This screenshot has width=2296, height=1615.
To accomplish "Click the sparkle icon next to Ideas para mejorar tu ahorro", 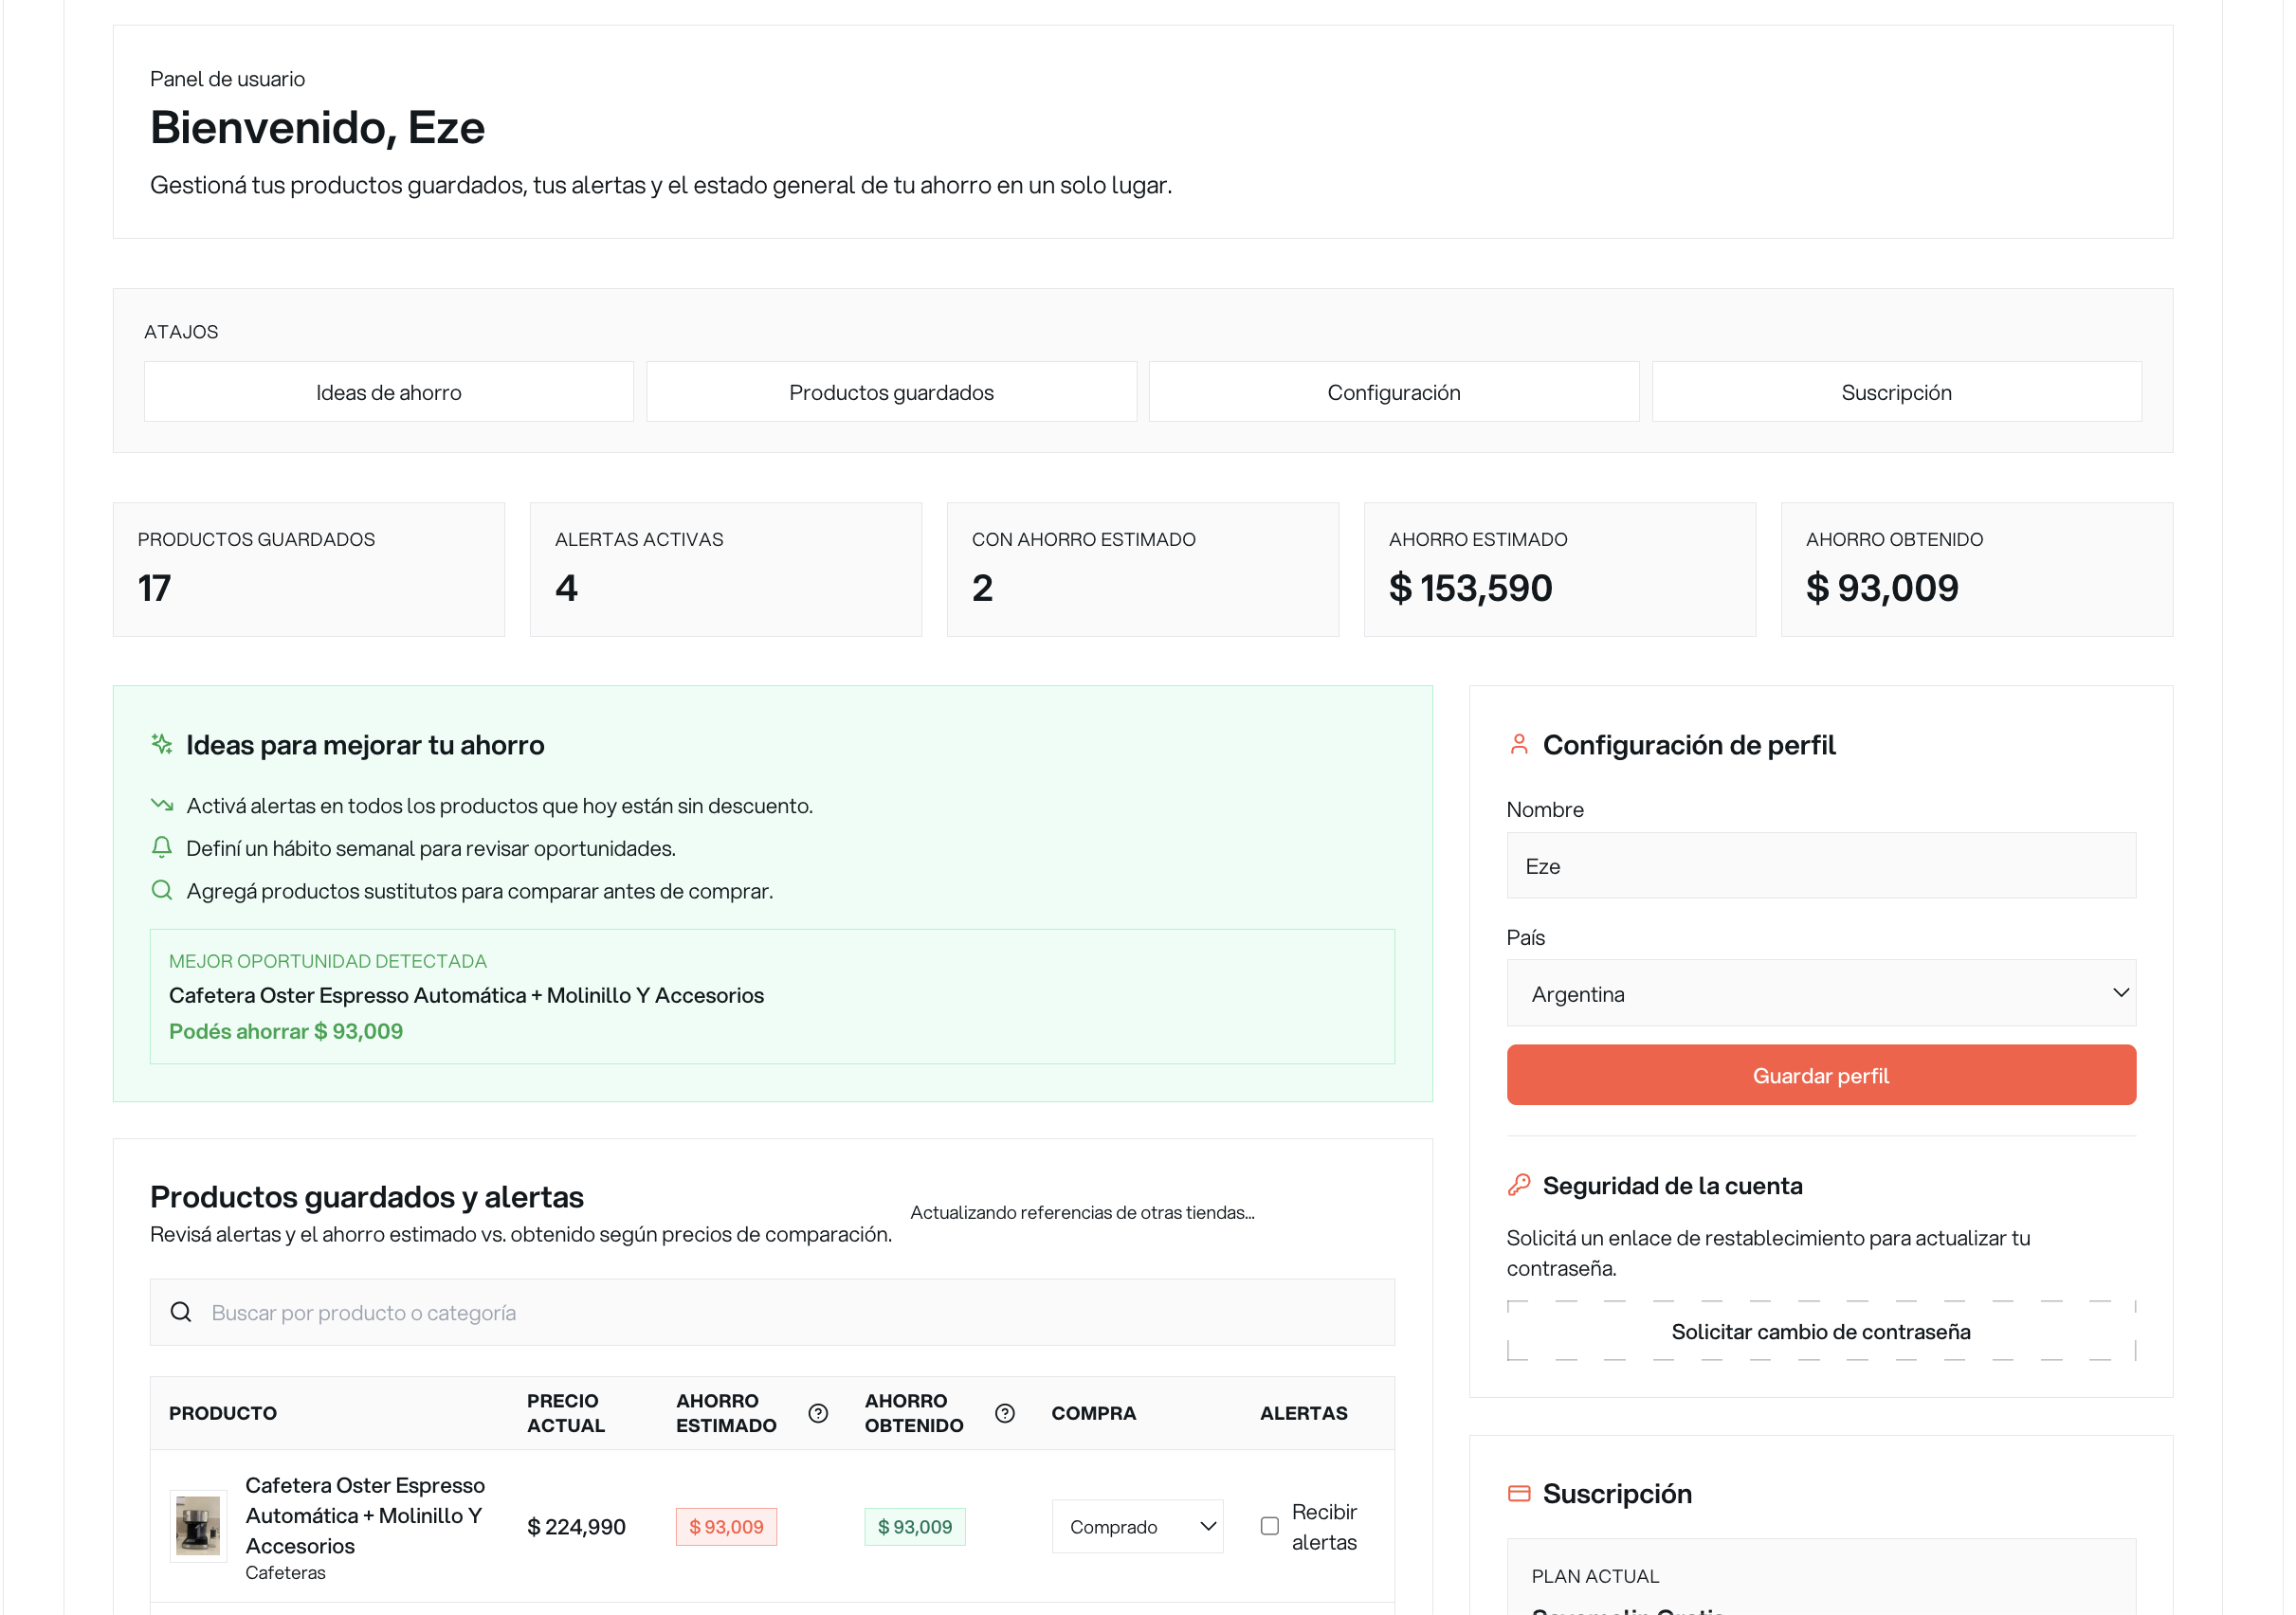I will point(161,744).
